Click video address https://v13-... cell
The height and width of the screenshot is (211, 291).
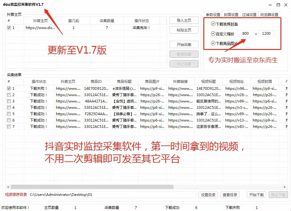tap(236, 120)
